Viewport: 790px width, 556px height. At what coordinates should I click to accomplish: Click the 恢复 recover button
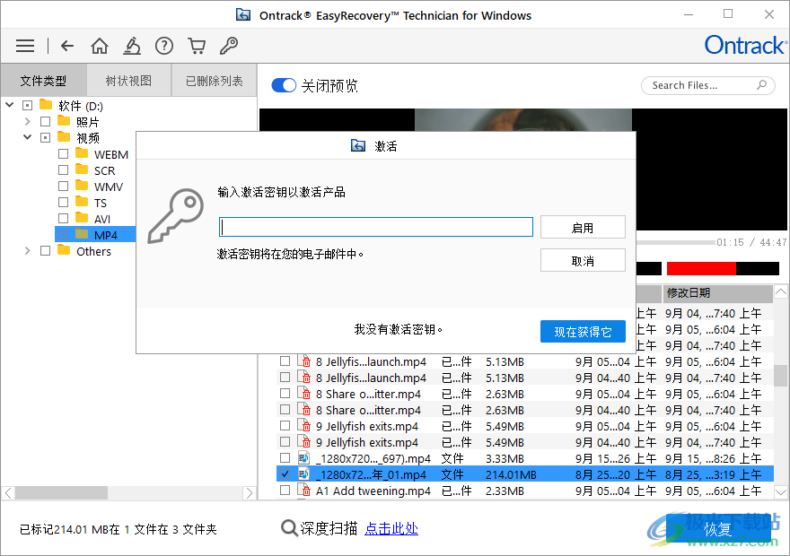pos(718,529)
